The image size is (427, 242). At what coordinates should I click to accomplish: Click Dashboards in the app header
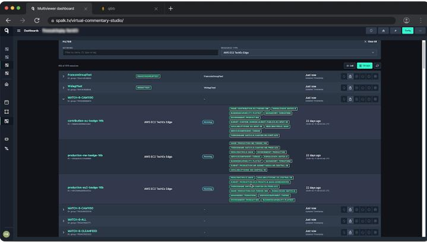tap(31, 31)
